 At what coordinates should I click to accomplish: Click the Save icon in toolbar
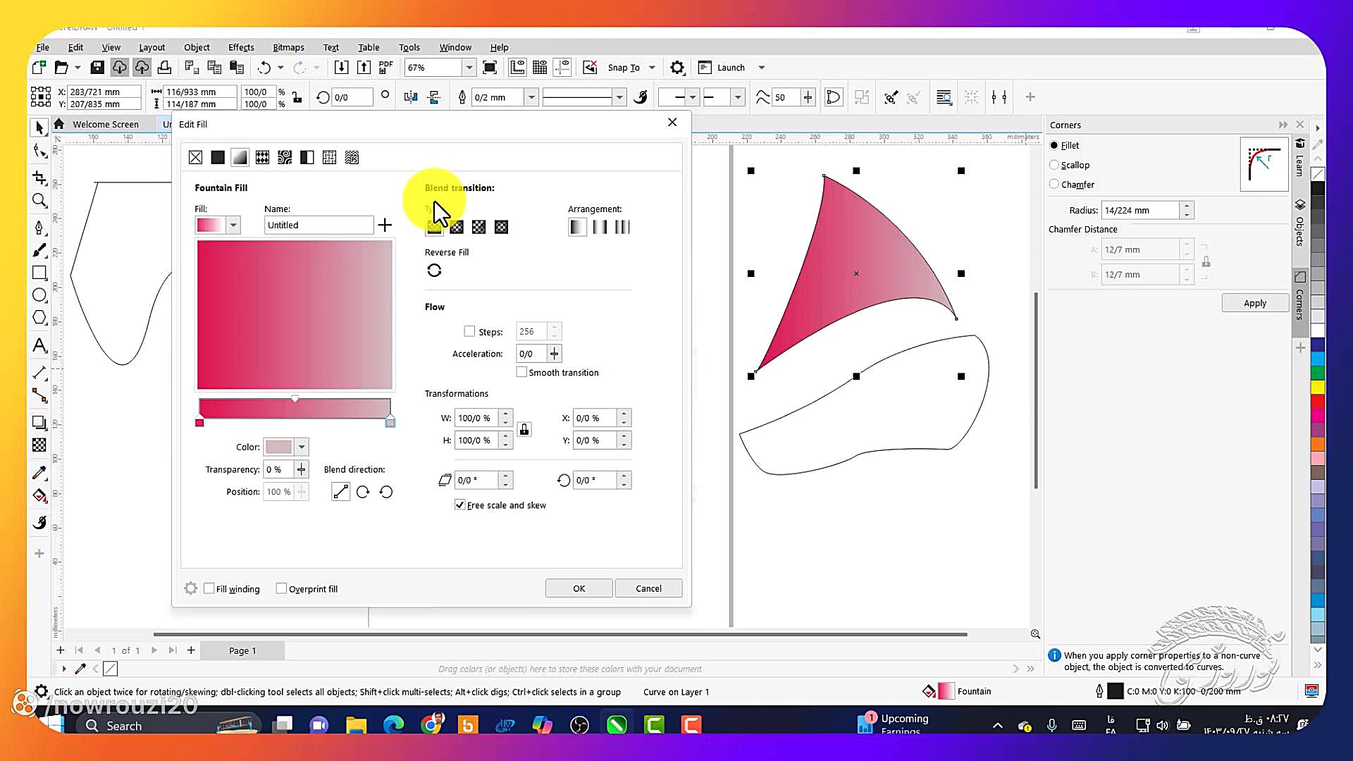(x=97, y=68)
